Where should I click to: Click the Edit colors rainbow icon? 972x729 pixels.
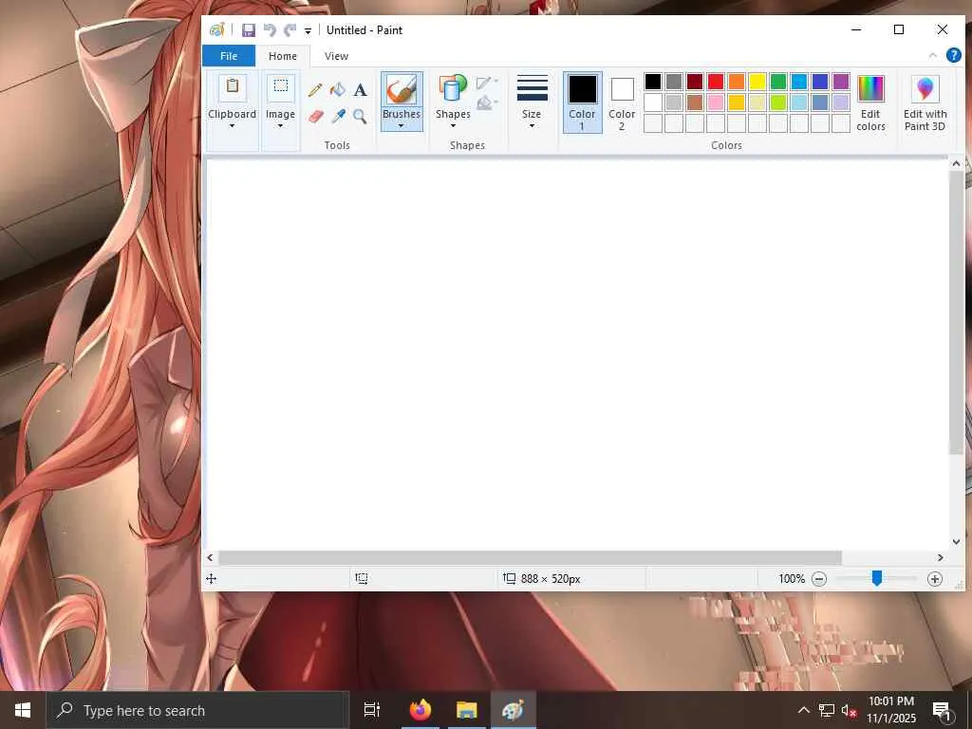870,89
